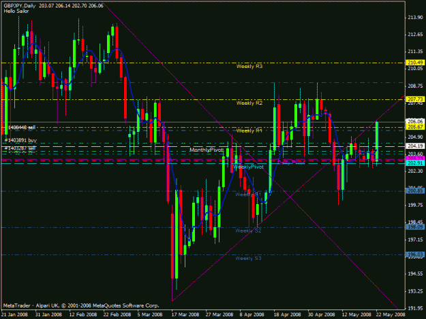Click the '31 Jan 2008' date label
426x319 pixels.
tap(48, 315)
